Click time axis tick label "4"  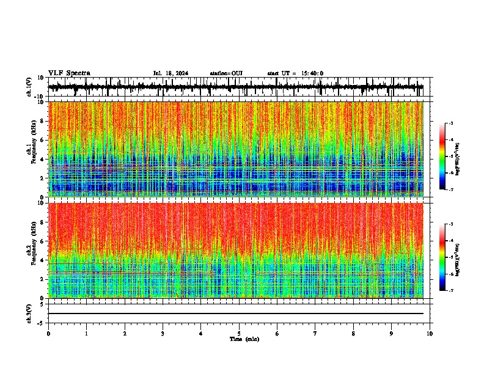click(201, 334)
